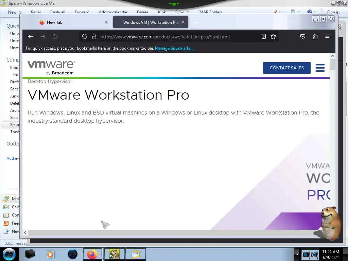Click horizontal scrollbar left arrow
This screenshot has width=348, height=261.
25,232
